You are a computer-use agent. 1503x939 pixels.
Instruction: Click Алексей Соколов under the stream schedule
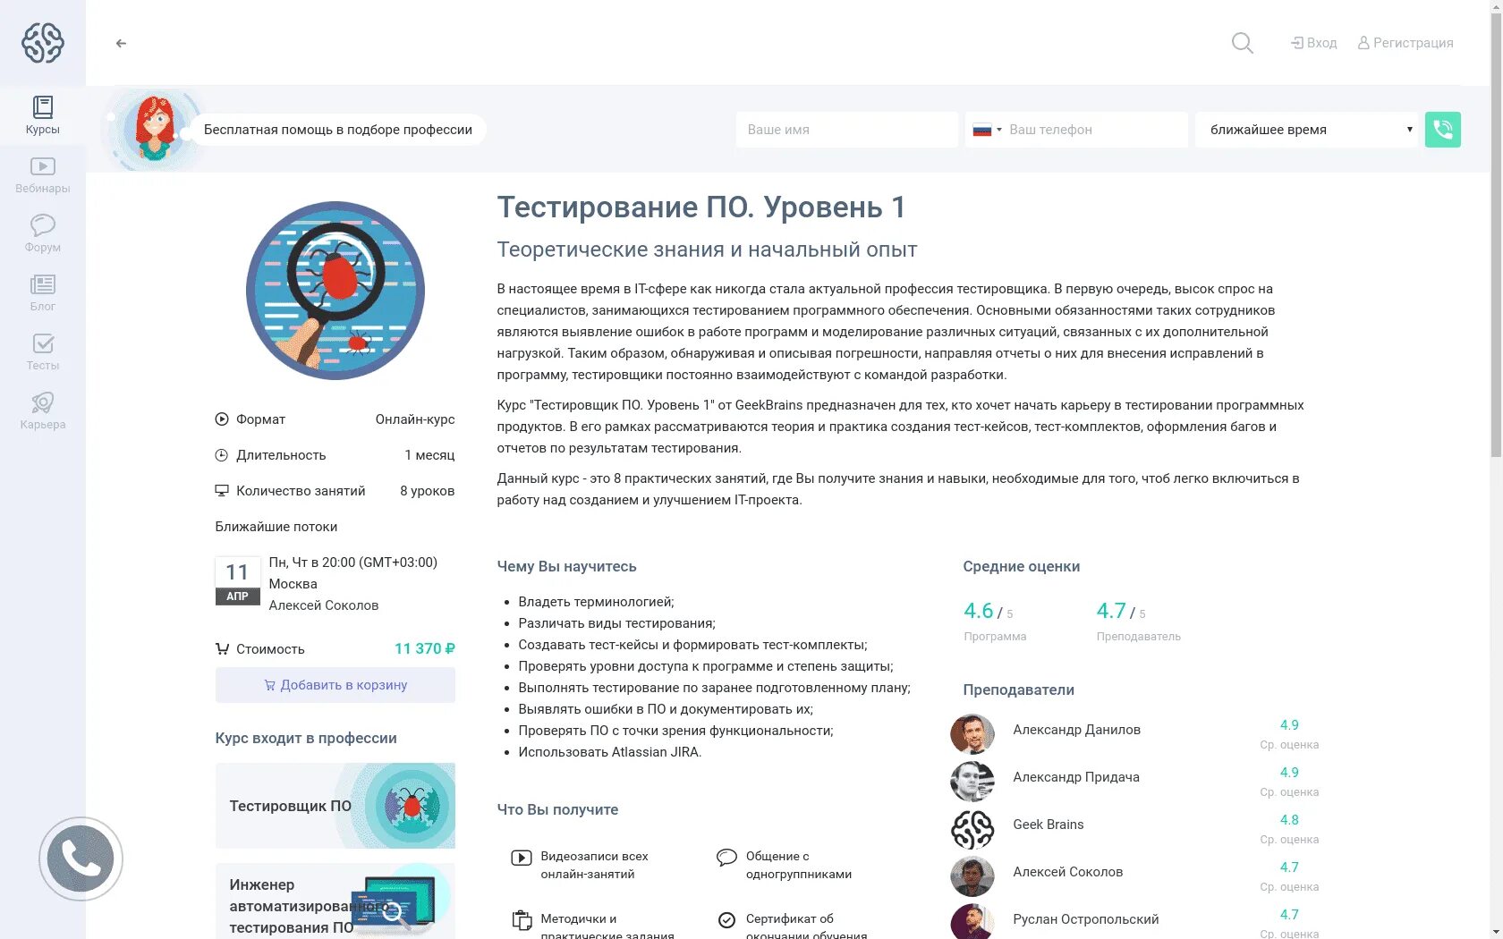tap(324, 605)
